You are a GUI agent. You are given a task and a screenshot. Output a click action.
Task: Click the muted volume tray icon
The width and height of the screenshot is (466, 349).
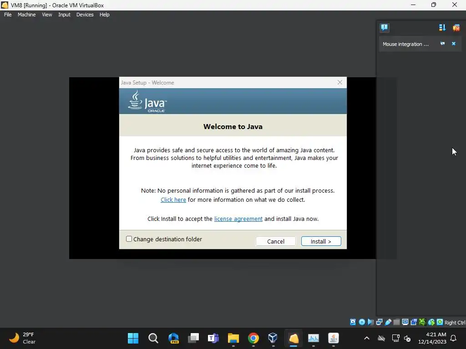(x=407, y=338)
